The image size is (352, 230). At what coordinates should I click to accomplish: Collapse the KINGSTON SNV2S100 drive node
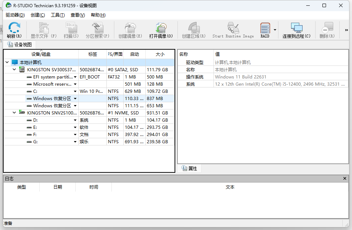click(x=14, y=112)
